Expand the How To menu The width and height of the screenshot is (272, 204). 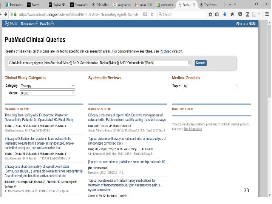[x=47, y=24]
